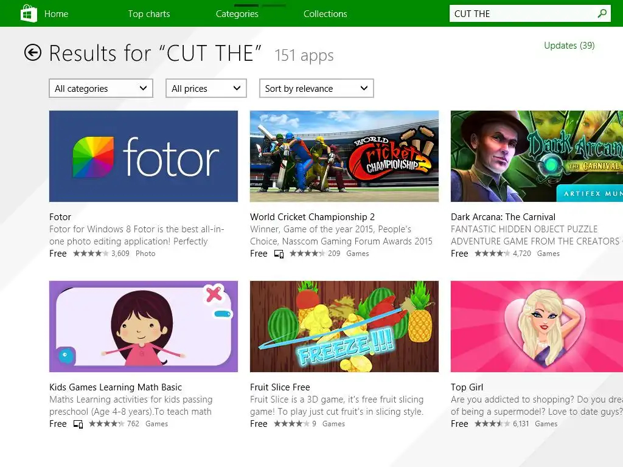Open Collections menu
The width and height of the screenshot is (623, 467).
325,14
